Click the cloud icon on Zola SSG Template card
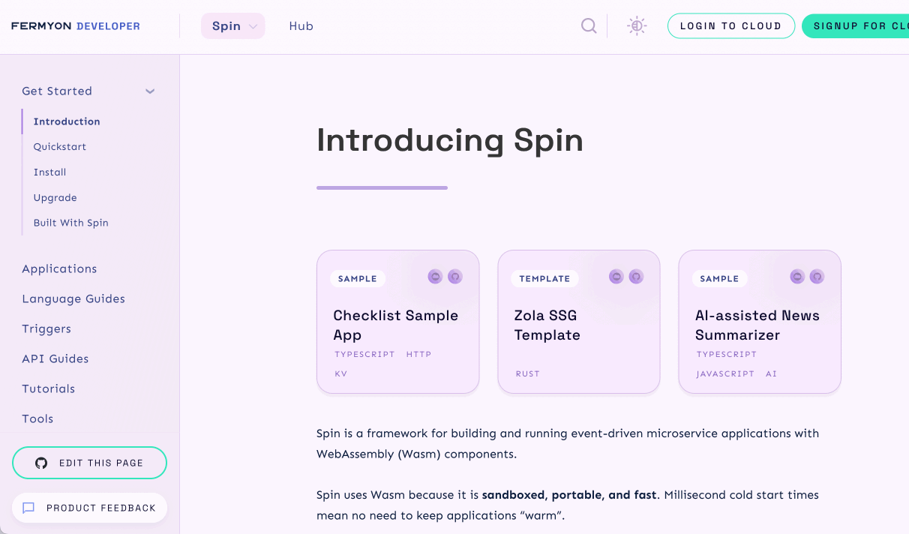 click(615, 276)
